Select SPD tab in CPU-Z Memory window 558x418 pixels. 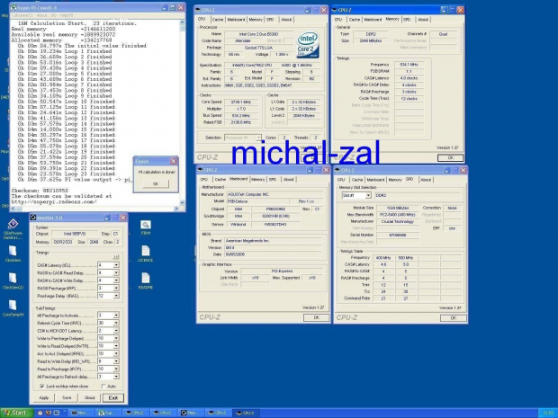(407, 20)
